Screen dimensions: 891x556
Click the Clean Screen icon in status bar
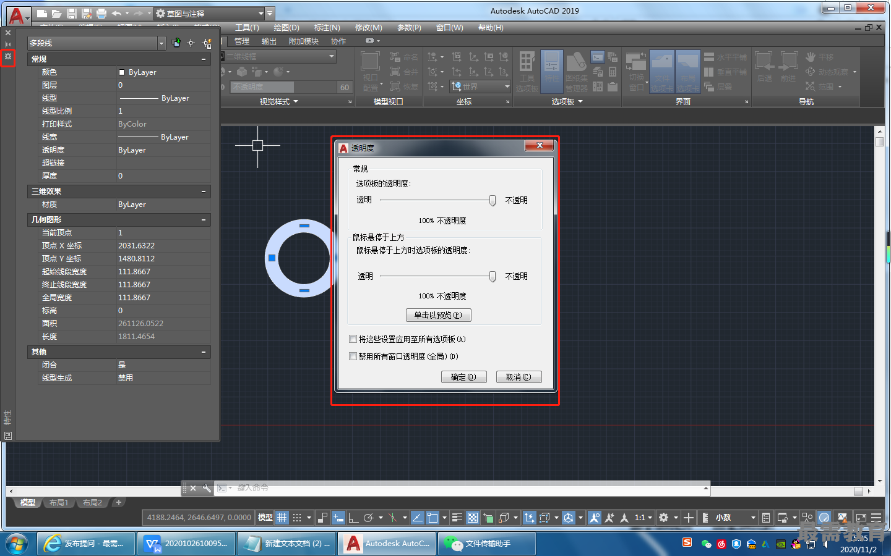point(861,518)
